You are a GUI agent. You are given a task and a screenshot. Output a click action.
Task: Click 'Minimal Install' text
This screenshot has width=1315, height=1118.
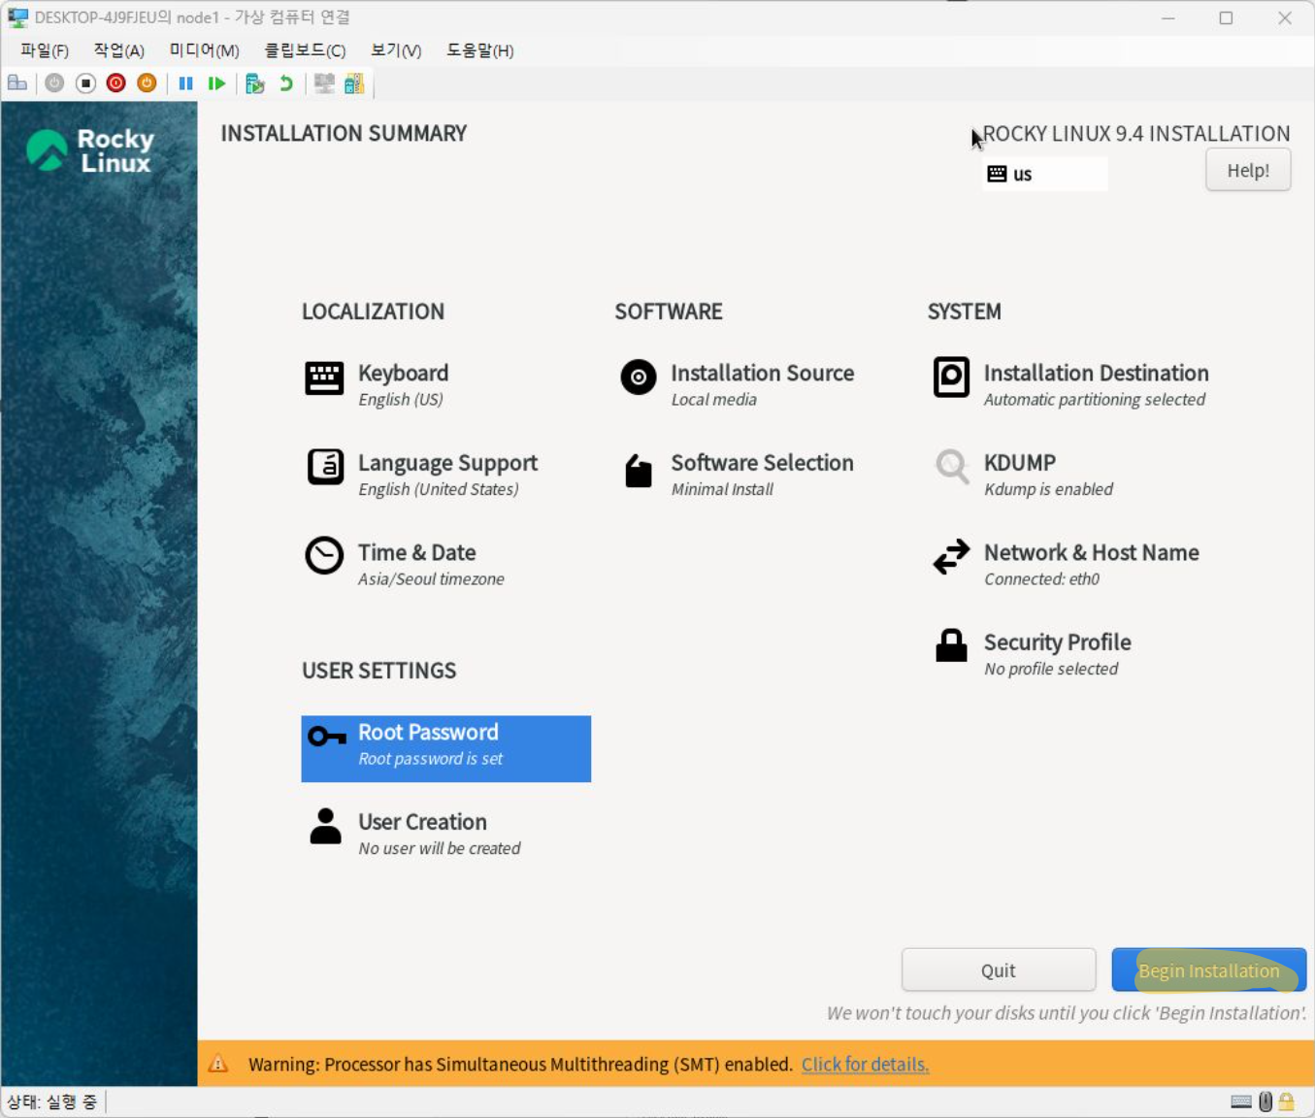point(722,489)
